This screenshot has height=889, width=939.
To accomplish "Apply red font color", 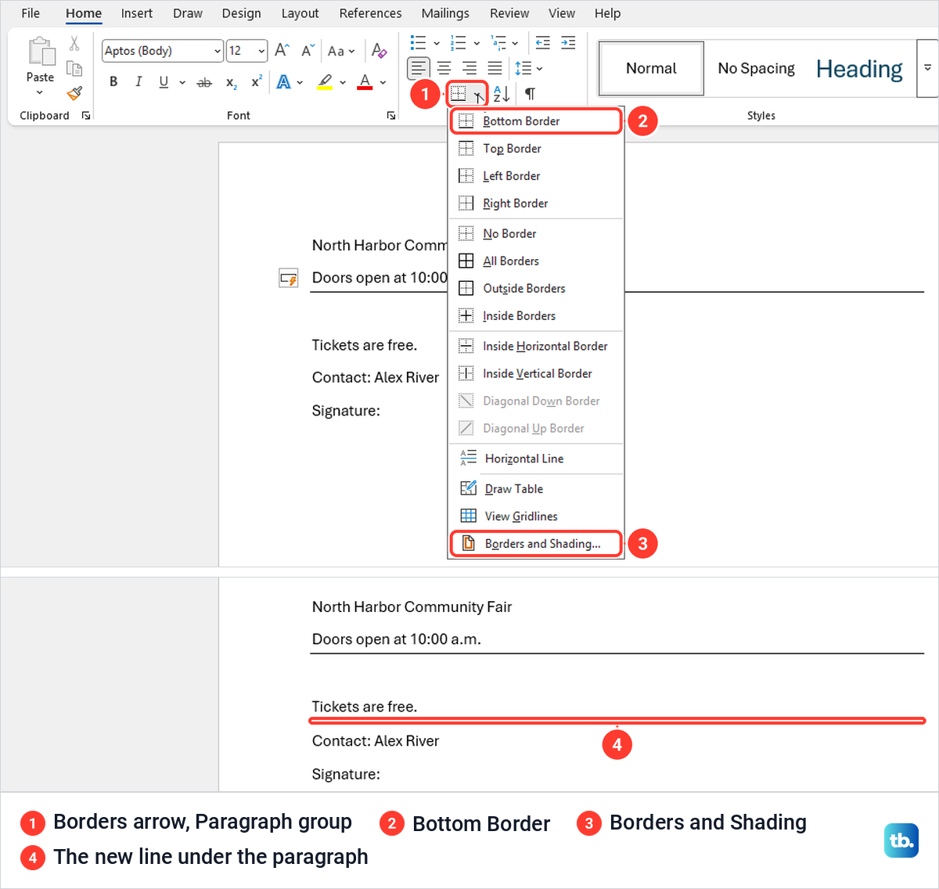I will (x=365, y=81).
